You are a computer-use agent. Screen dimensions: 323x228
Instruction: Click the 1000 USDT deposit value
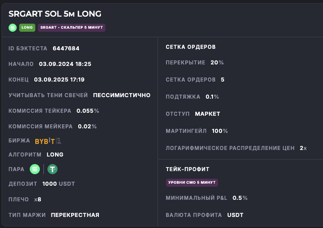(59, 184)
